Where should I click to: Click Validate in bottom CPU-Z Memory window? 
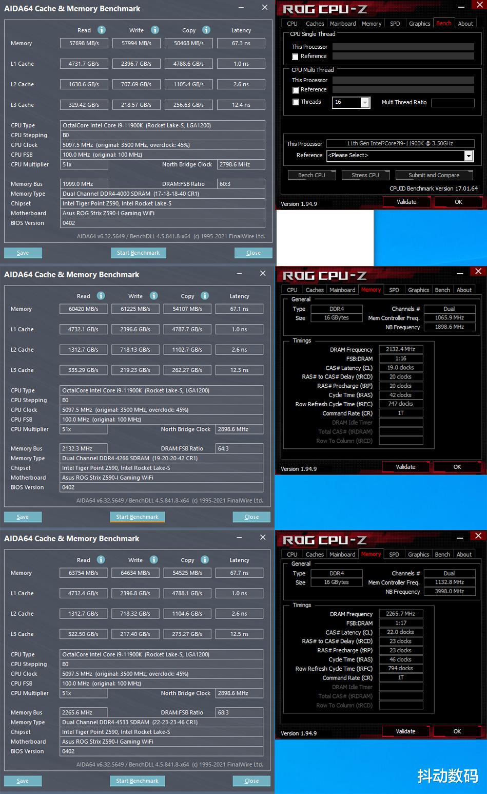coord(405,731)
